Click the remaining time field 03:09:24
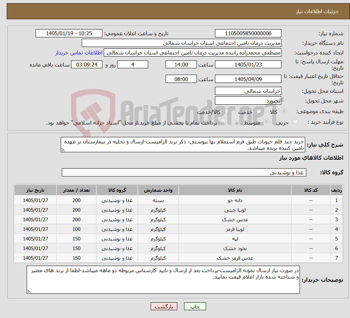 coord(87,65)
